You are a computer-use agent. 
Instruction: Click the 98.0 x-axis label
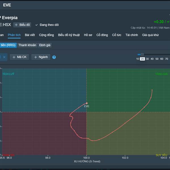click(48, 158)
